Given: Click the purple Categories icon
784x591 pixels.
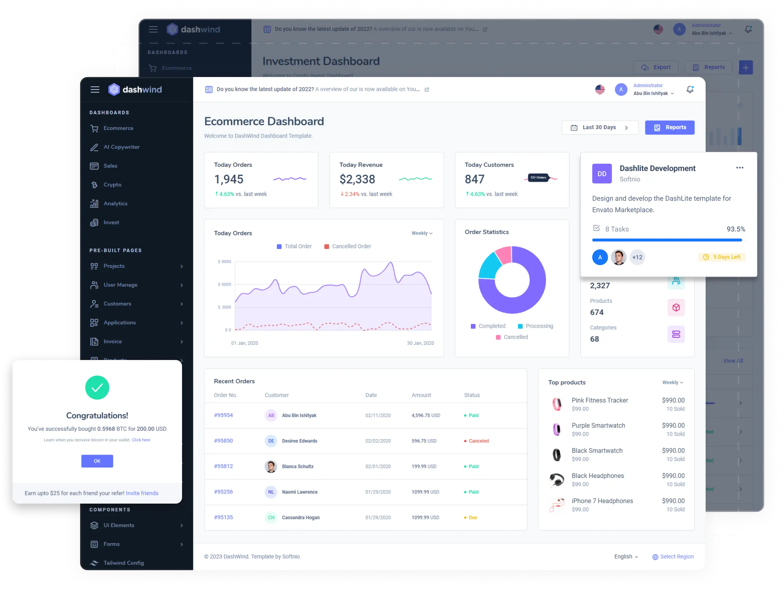Looking at the screenshot, I should (x=676, y=334).
